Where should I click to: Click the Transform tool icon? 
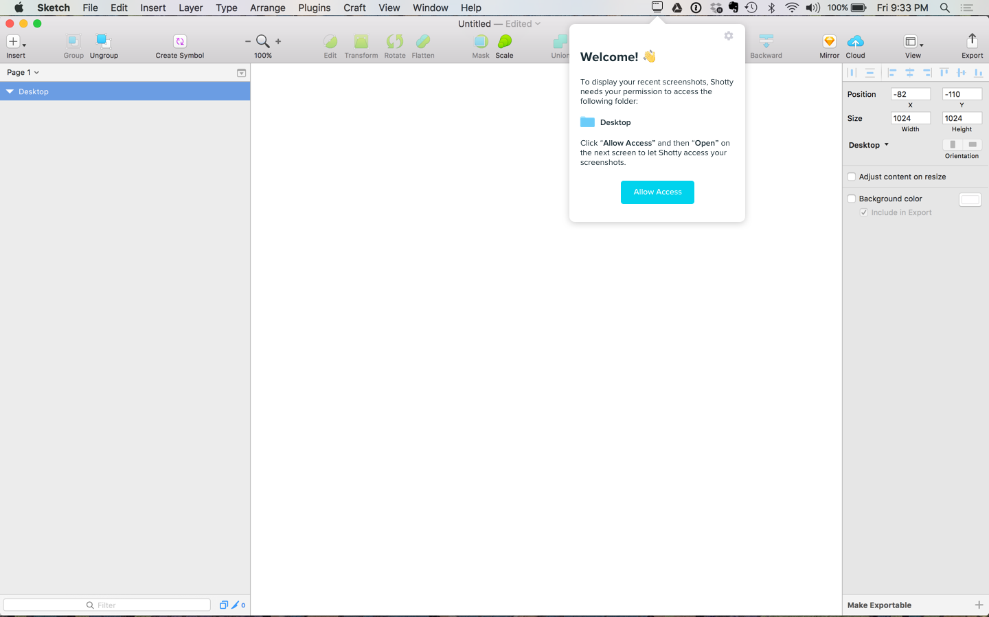[x=361, y=41]
